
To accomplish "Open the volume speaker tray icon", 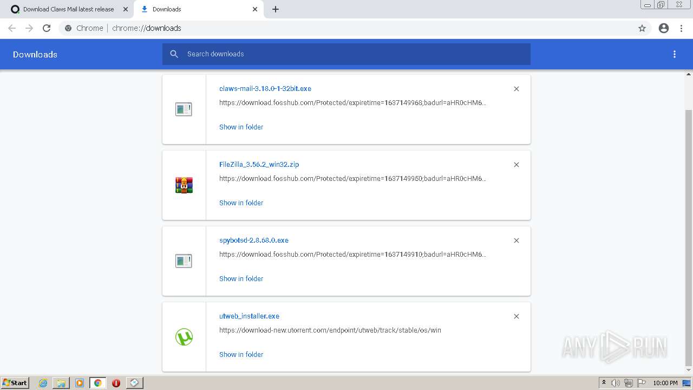I will point(616,383).
